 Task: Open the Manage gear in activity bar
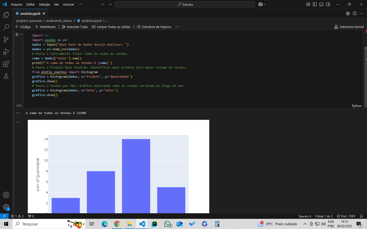6,207
